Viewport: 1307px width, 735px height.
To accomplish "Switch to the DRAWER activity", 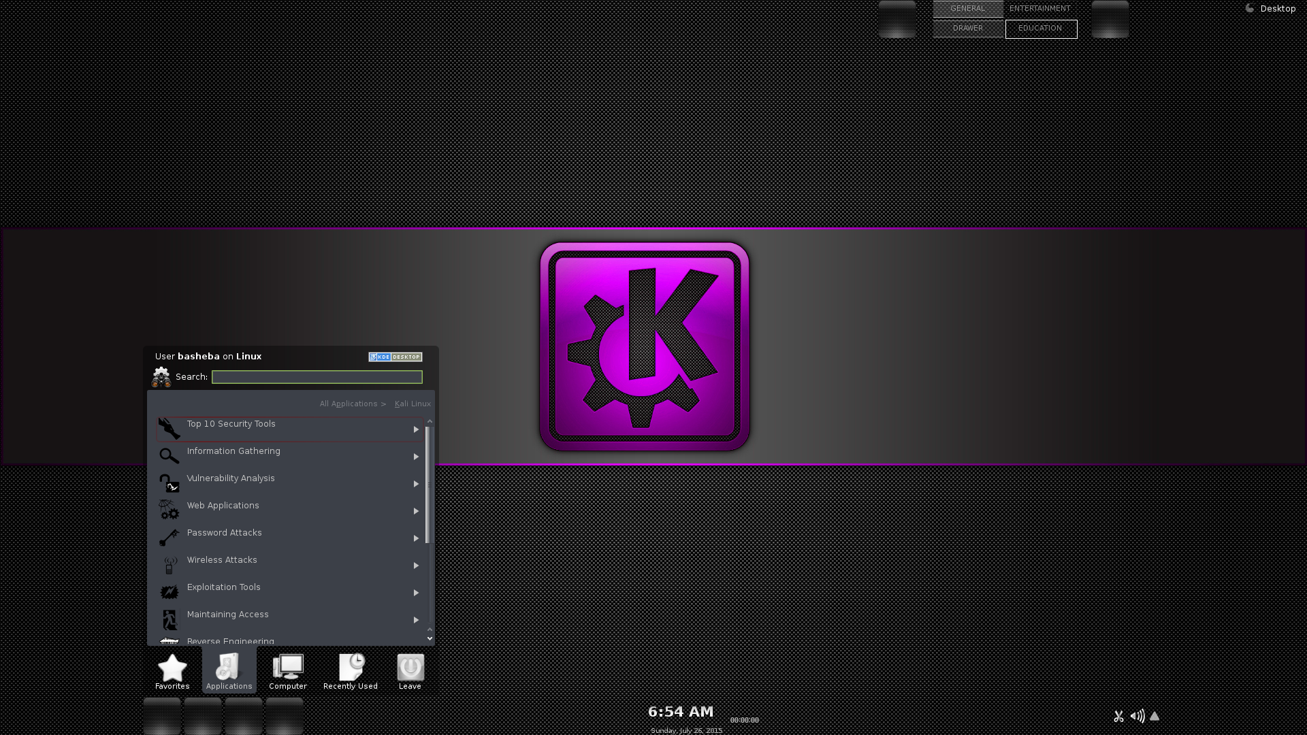I will (x=968, y=29).
